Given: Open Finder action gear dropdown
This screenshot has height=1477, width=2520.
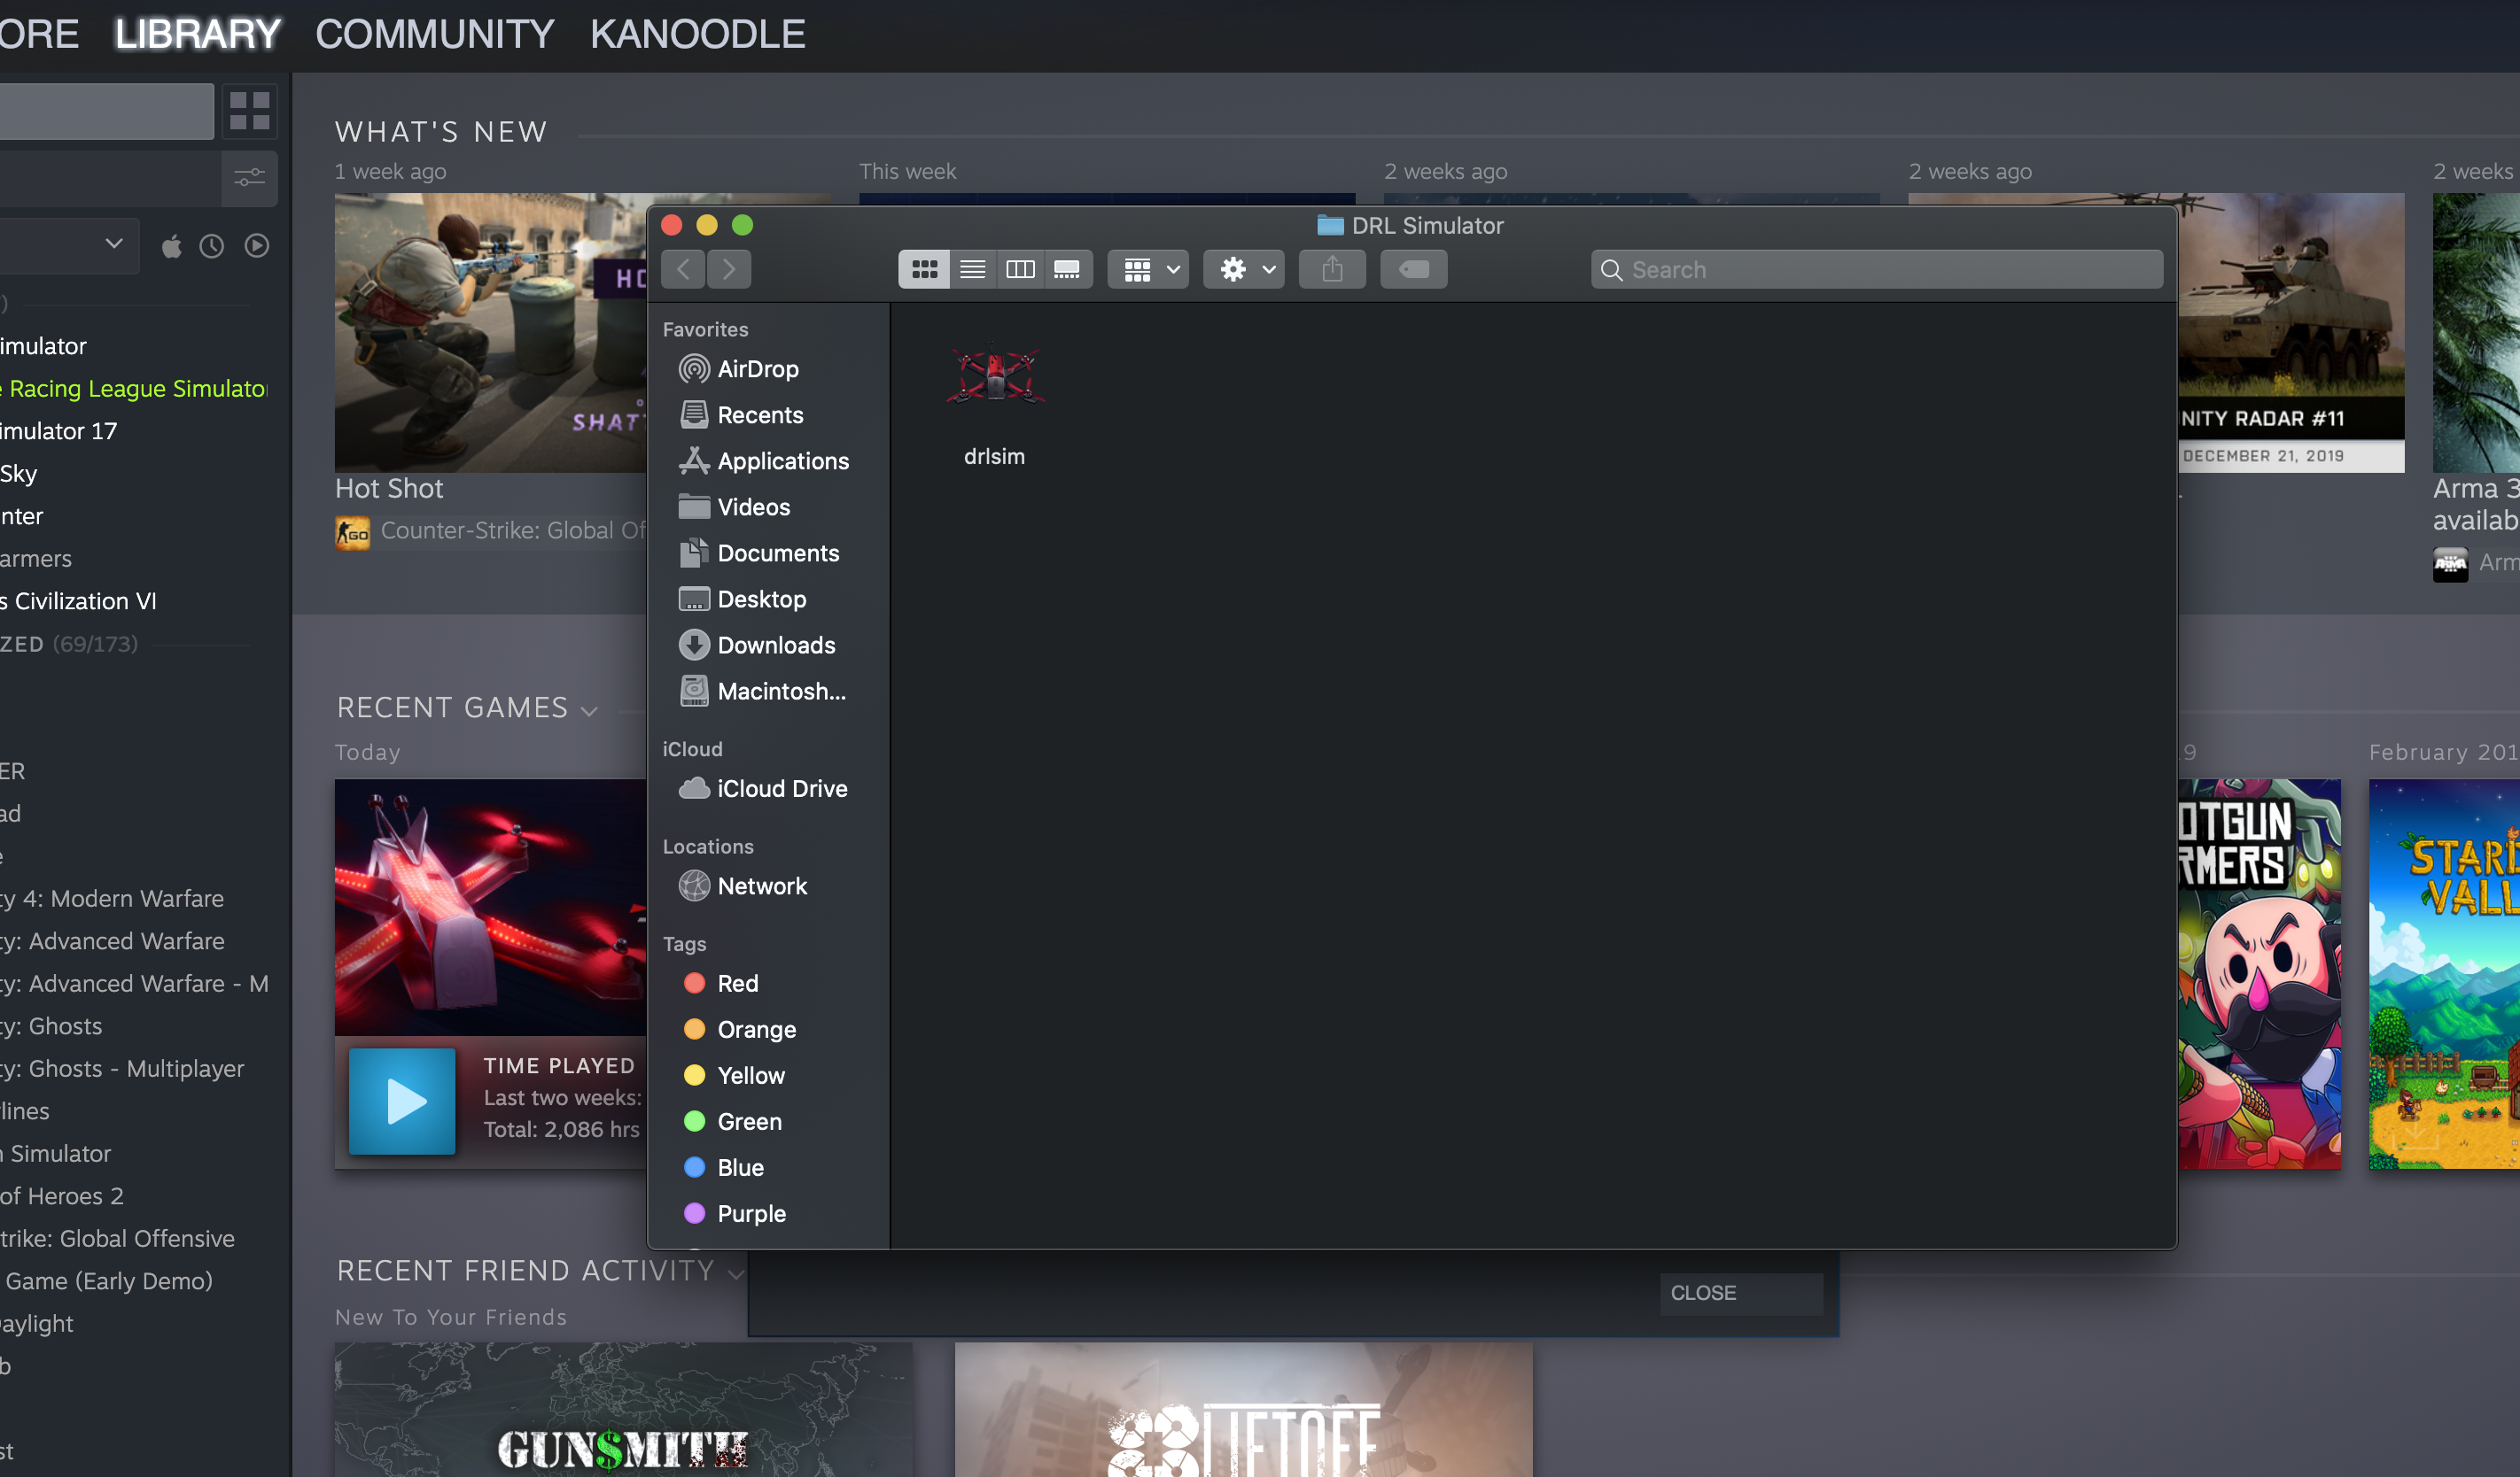Looking at the screenshot, I should point(1244,269).
